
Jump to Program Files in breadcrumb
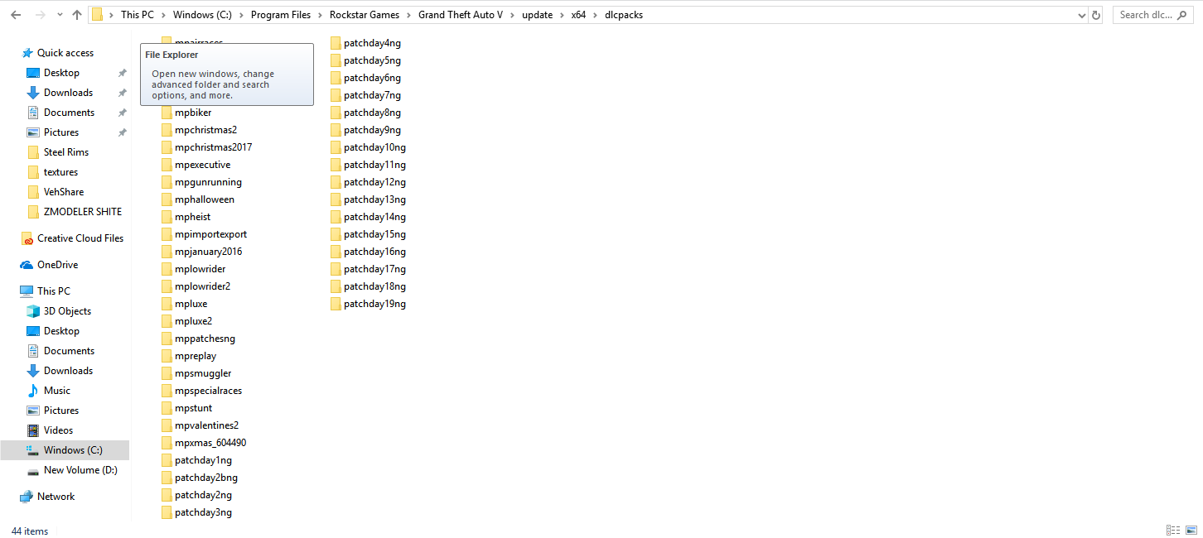click(281, 15)
